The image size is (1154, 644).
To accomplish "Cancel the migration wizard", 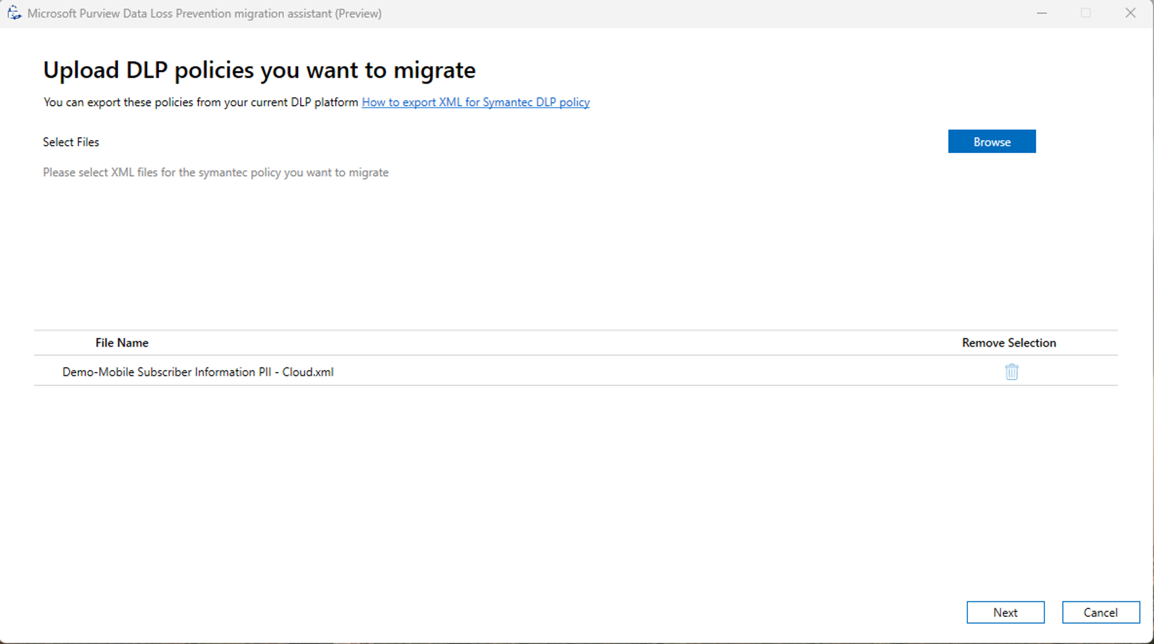I will (1100, 612).
